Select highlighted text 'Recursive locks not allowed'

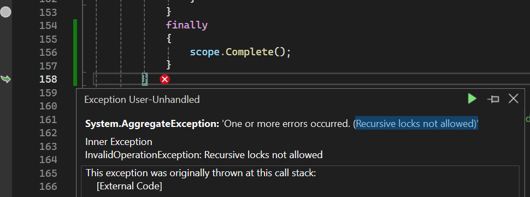416,124
